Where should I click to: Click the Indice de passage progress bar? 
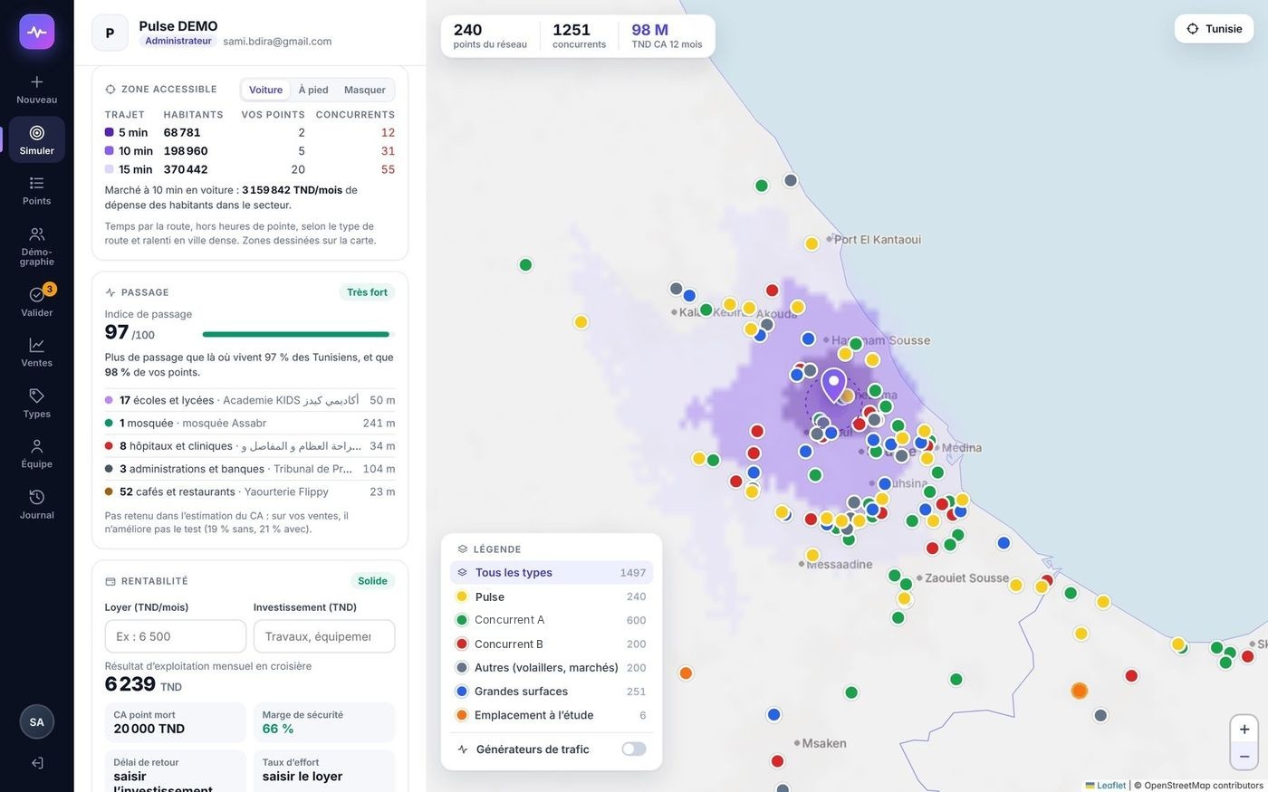pyautogui.click(x=299, y=335)
